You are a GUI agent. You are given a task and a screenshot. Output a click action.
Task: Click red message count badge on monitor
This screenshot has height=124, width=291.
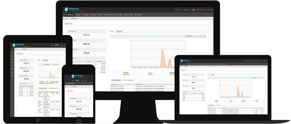coord(193,10)
